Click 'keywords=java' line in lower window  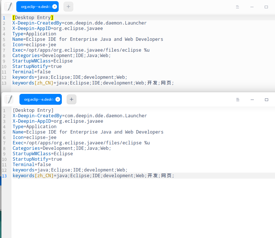(70, 170)
